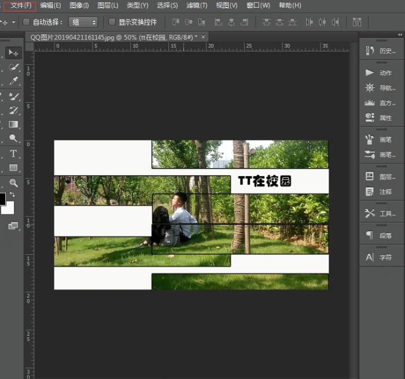Open the Layers panel
405x379 pixels.
pyautogui.click(x=381, y=176)
